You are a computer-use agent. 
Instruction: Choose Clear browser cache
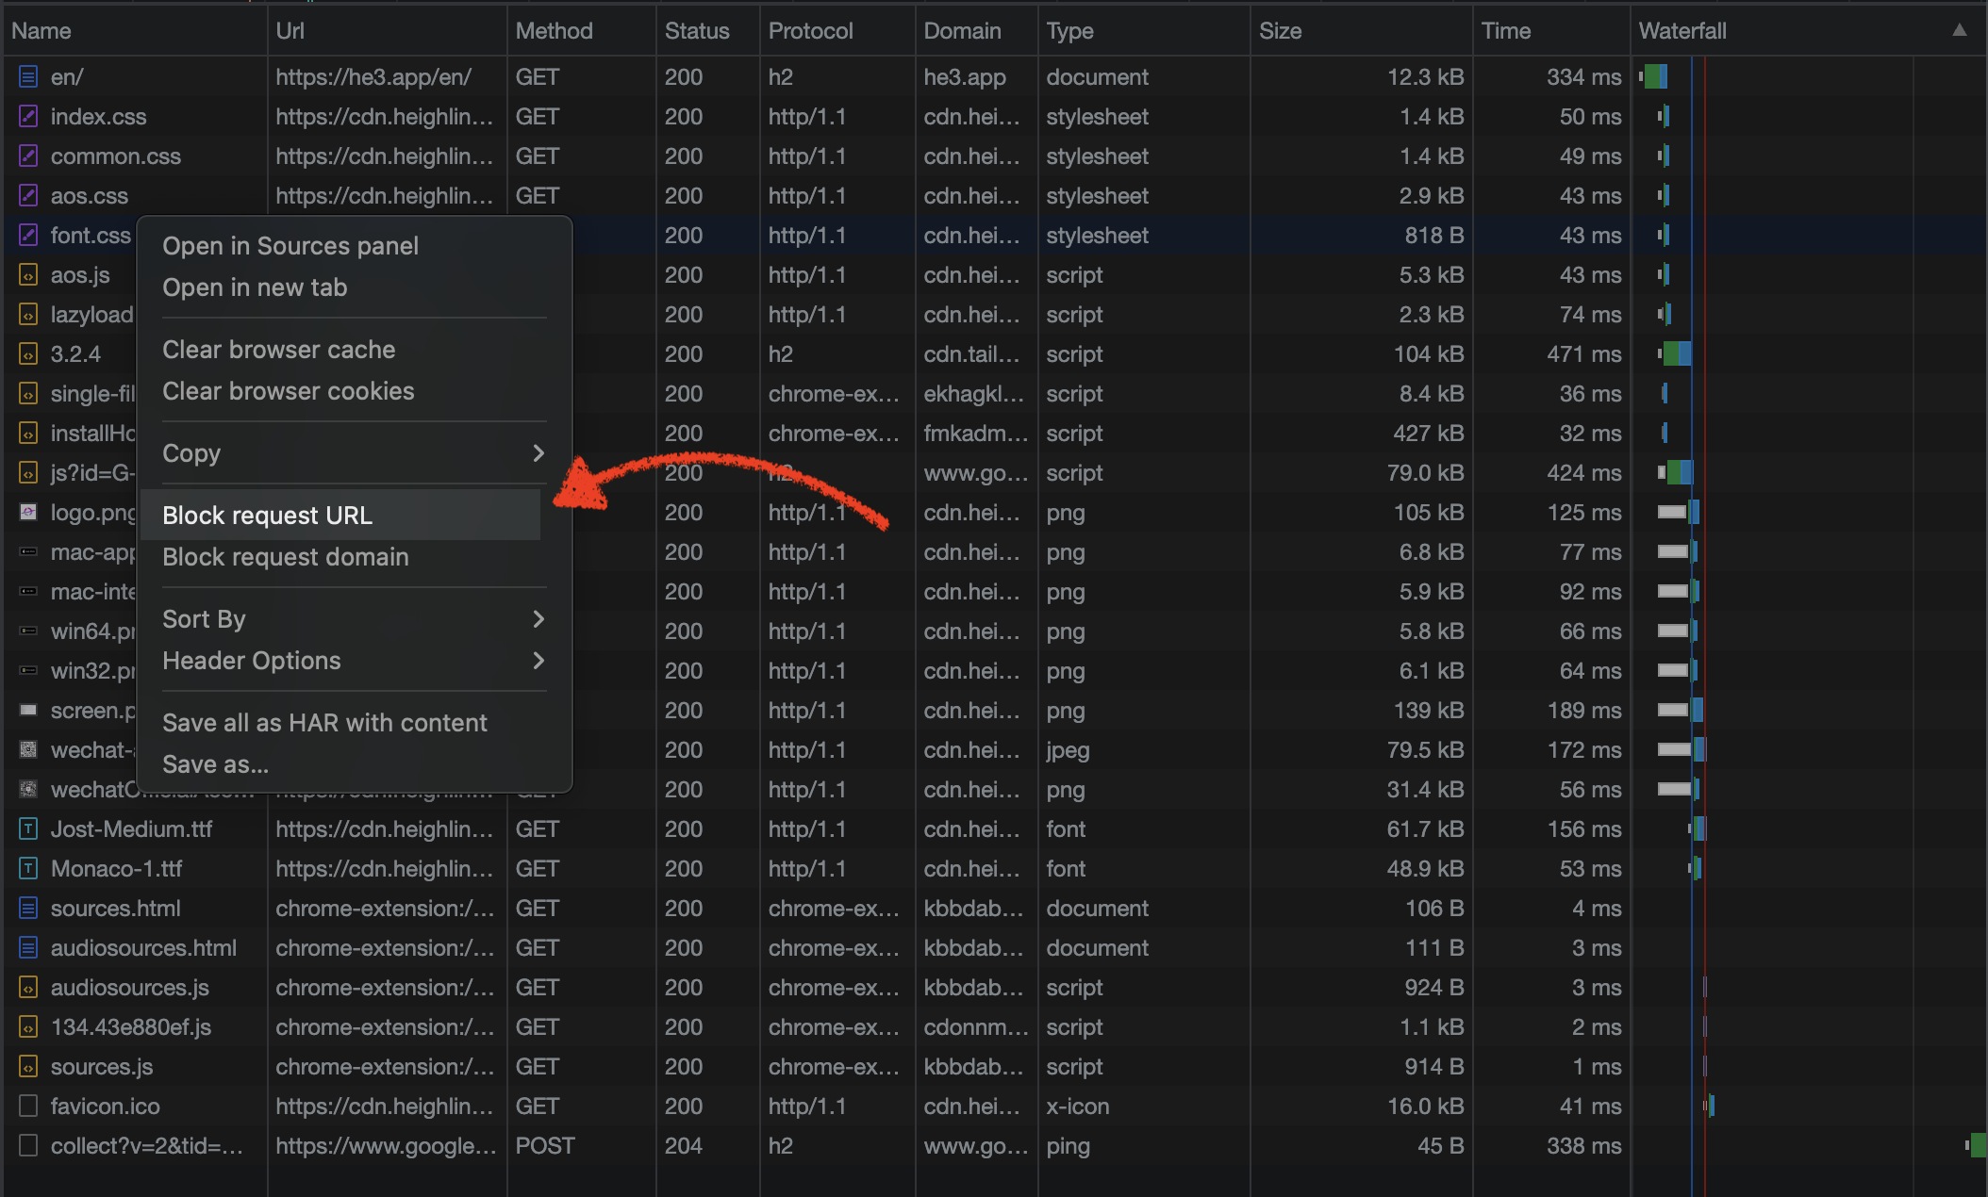coord(279,350)
